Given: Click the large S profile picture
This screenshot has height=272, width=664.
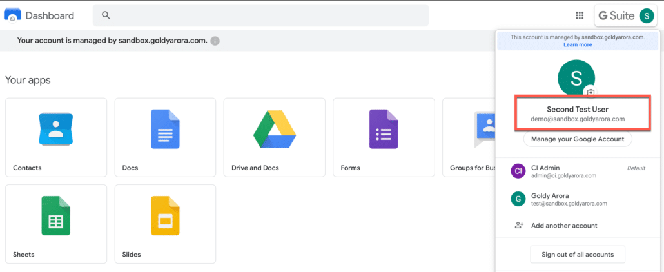Looking at the screenshot, I should pyautogui.click(x=576, y=77).
